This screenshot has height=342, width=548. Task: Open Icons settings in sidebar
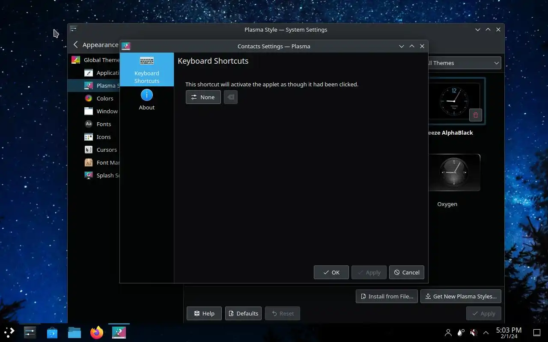tap(94, 137)
